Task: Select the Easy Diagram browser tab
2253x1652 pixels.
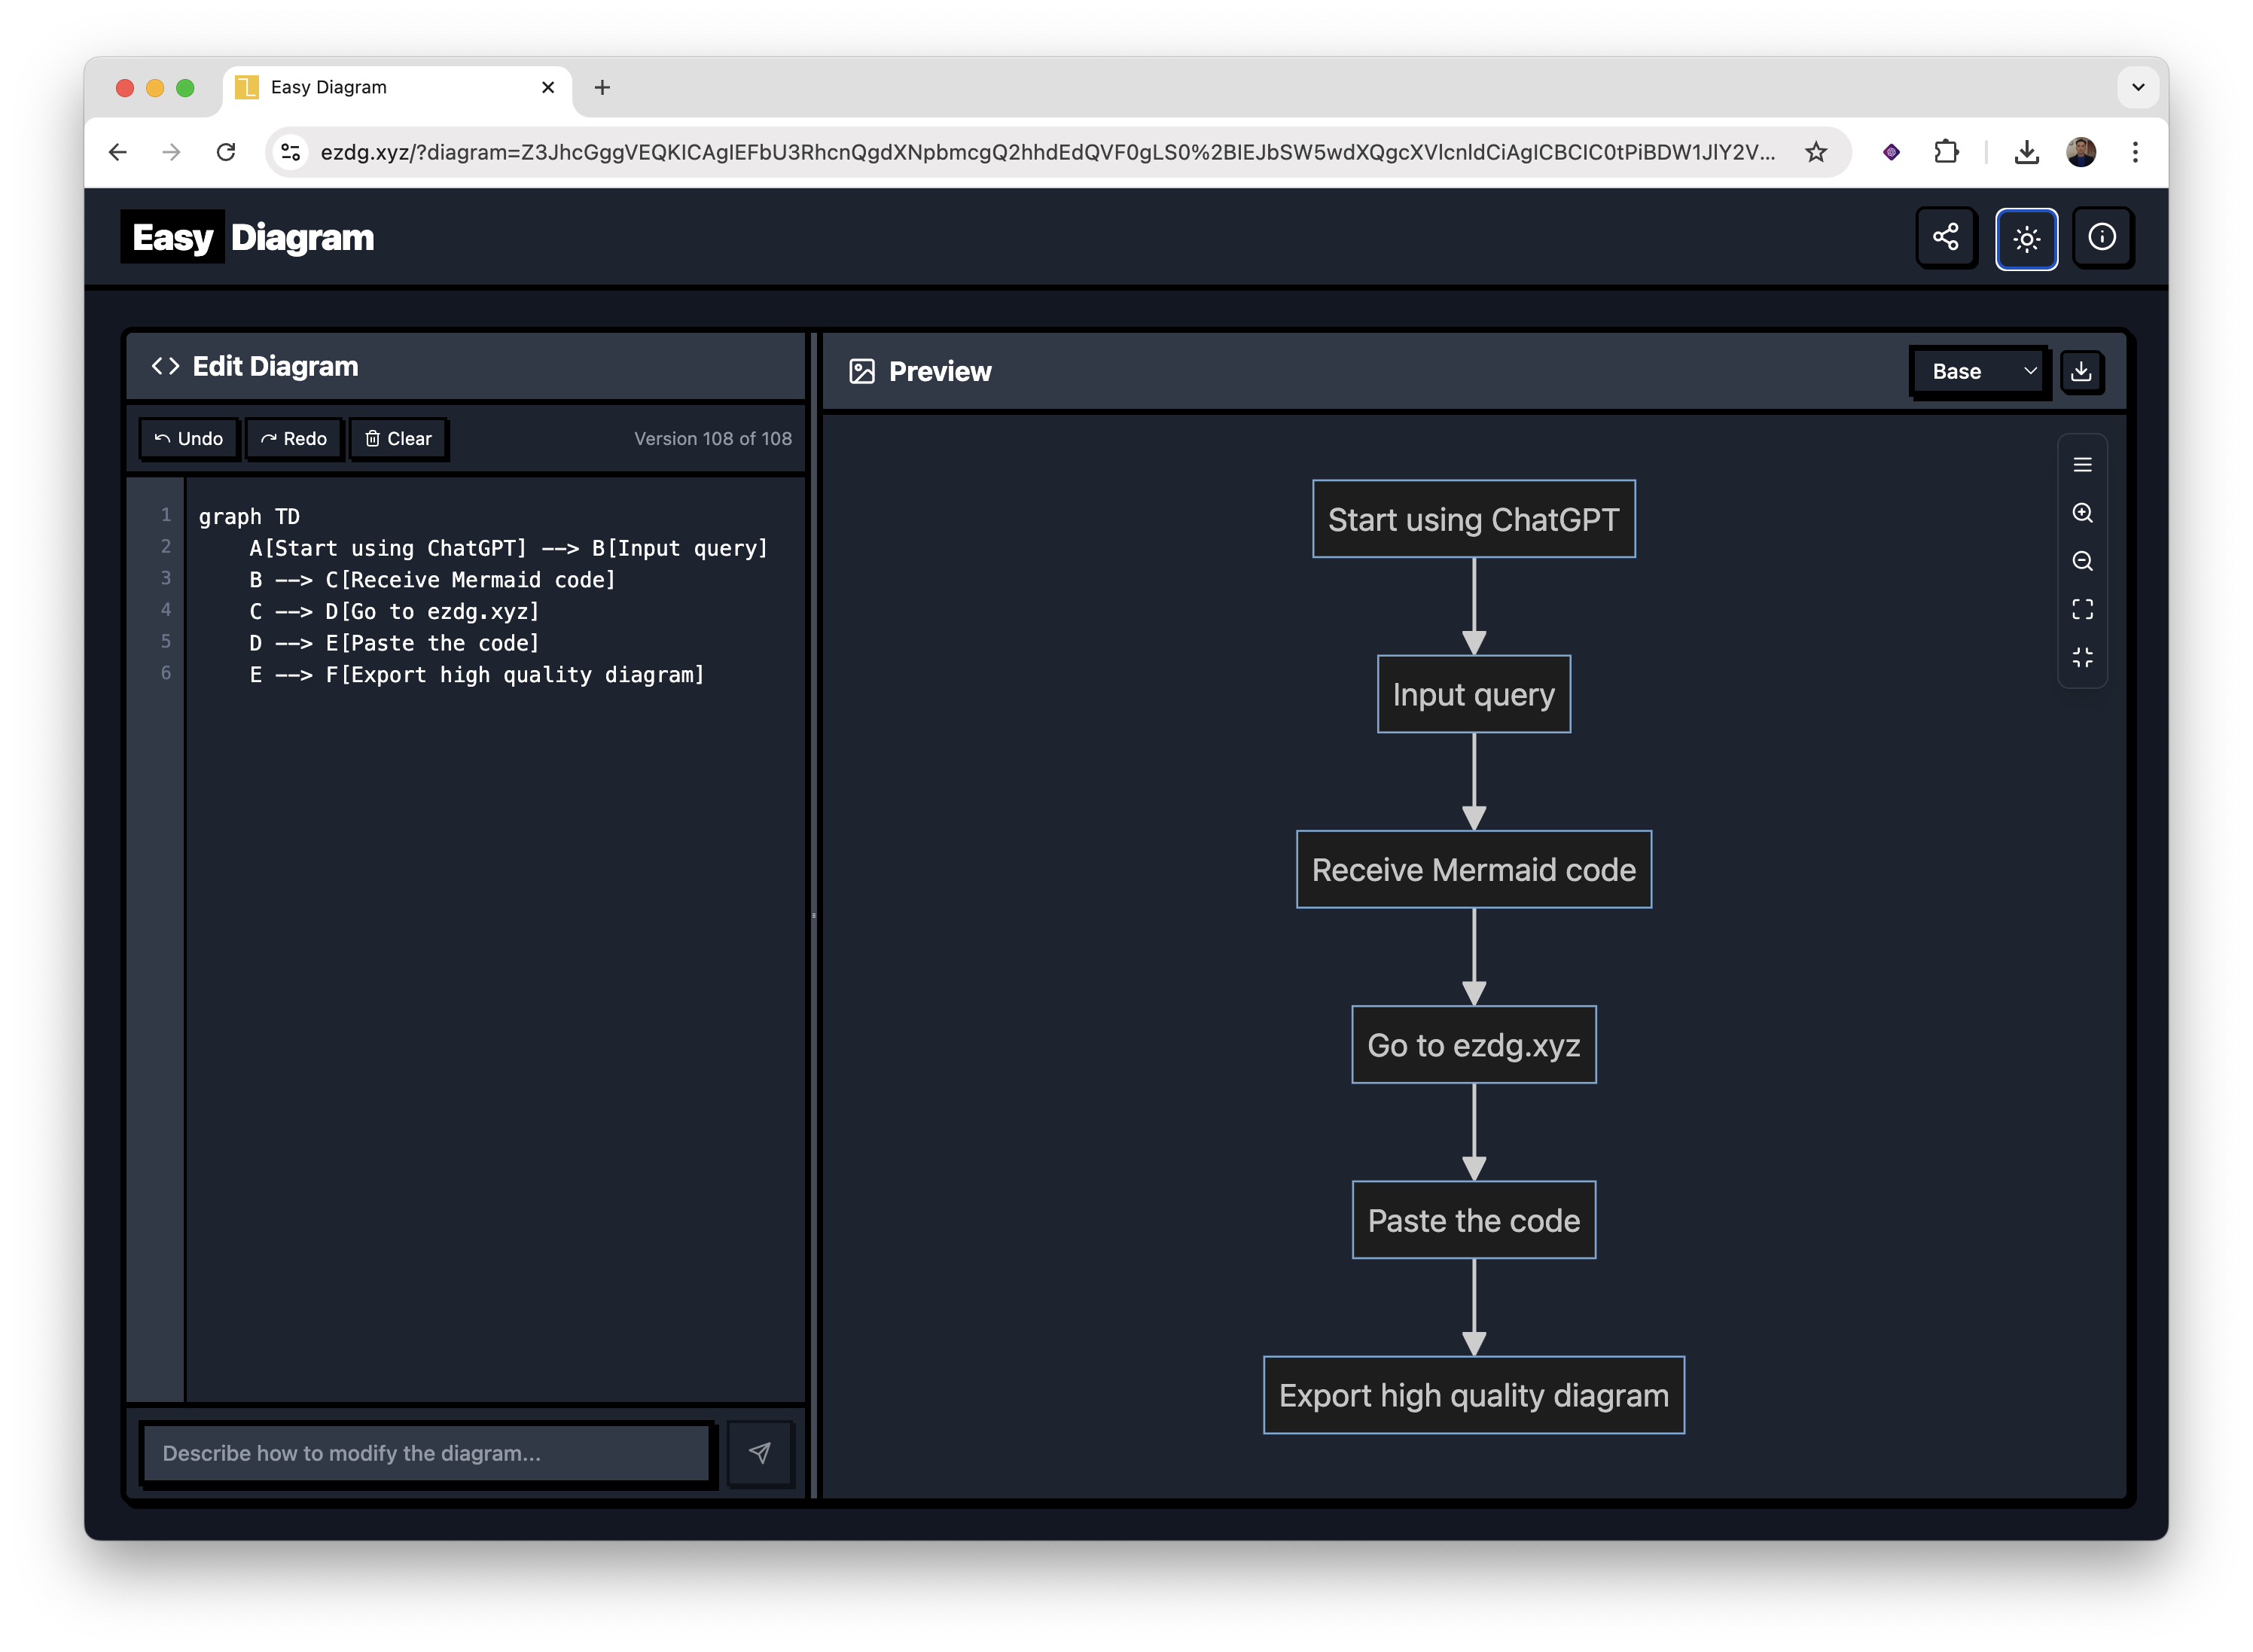Action: tap(330, 87)
